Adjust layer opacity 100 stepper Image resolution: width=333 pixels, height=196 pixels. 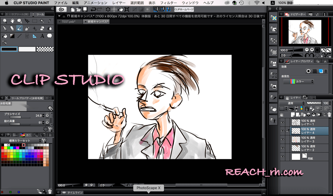[330, 103]
